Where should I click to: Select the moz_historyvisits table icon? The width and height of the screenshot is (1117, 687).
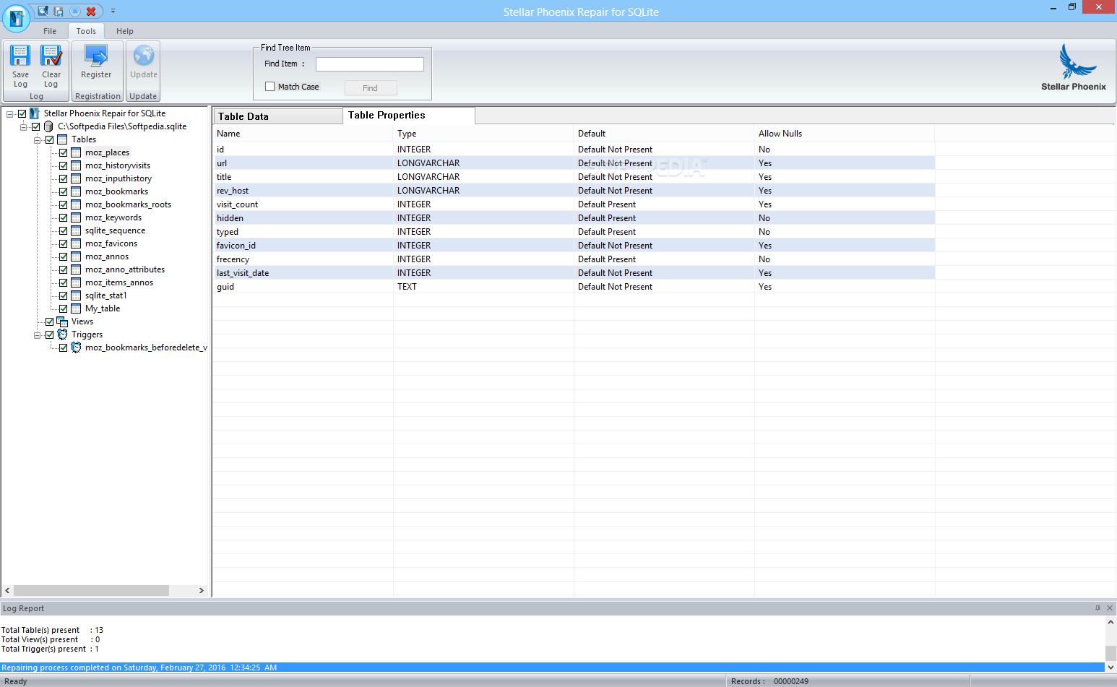click(x=76, y=165)
